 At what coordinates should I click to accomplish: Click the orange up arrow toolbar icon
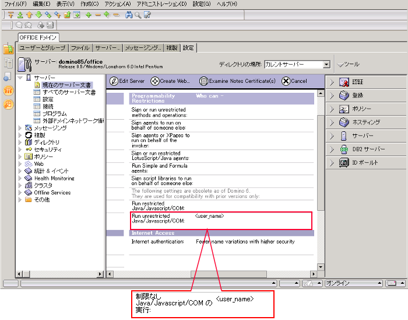tap(30, 15)
